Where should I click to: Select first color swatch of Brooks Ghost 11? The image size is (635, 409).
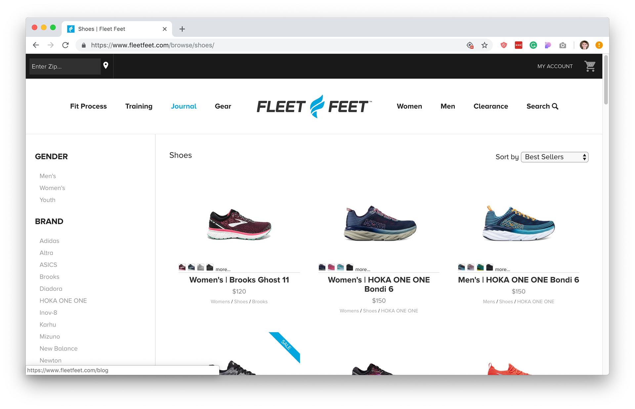point(182,267)
